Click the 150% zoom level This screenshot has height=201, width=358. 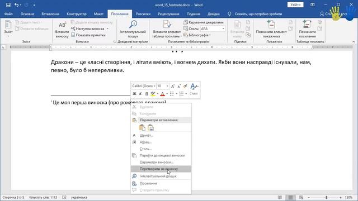click(348, 197)
